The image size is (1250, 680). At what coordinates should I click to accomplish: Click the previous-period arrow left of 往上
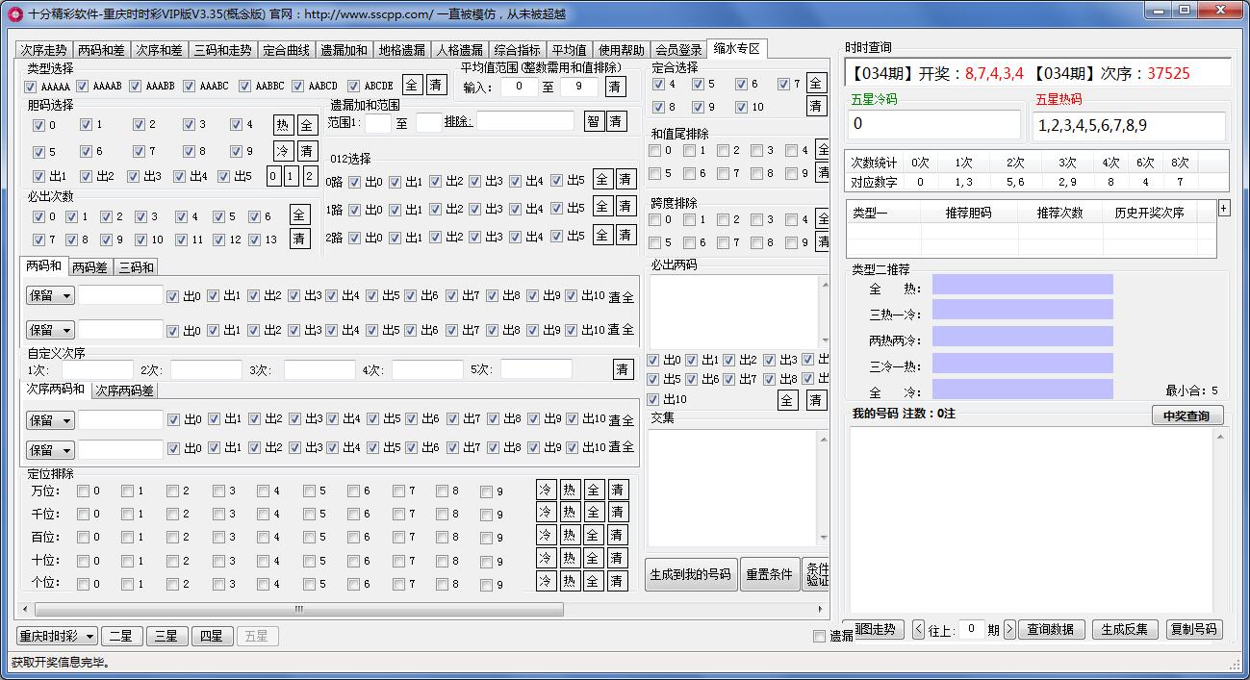coord(918,629)
